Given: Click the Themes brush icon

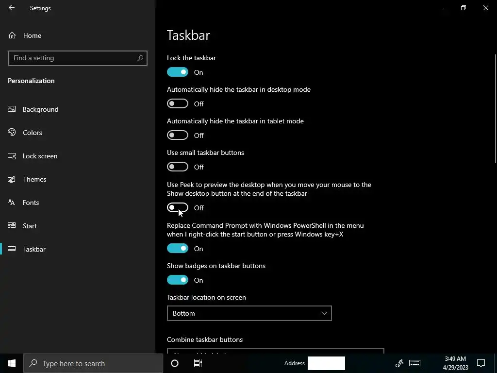Looking at the screenshot, I should click(12, 179).
